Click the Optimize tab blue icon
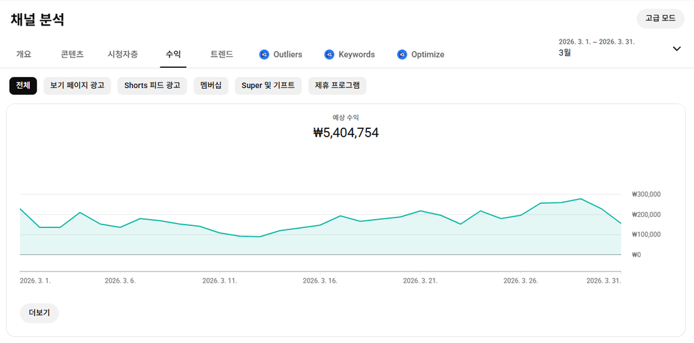Screen dimensions: 694x343 click(402, 54)
